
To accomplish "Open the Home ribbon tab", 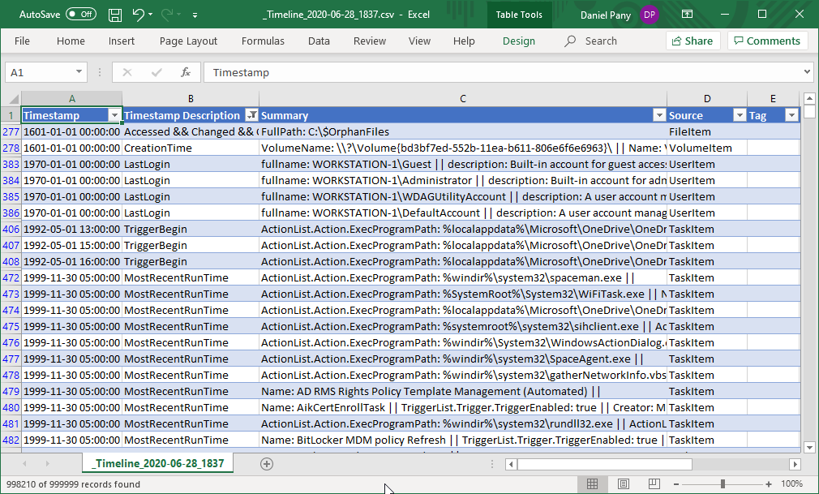I will 71,41.
